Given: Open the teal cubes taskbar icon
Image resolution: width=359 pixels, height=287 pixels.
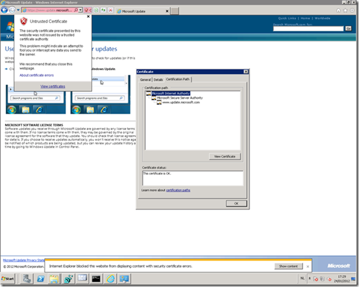Looking at the screenshot, I should 68,279.
